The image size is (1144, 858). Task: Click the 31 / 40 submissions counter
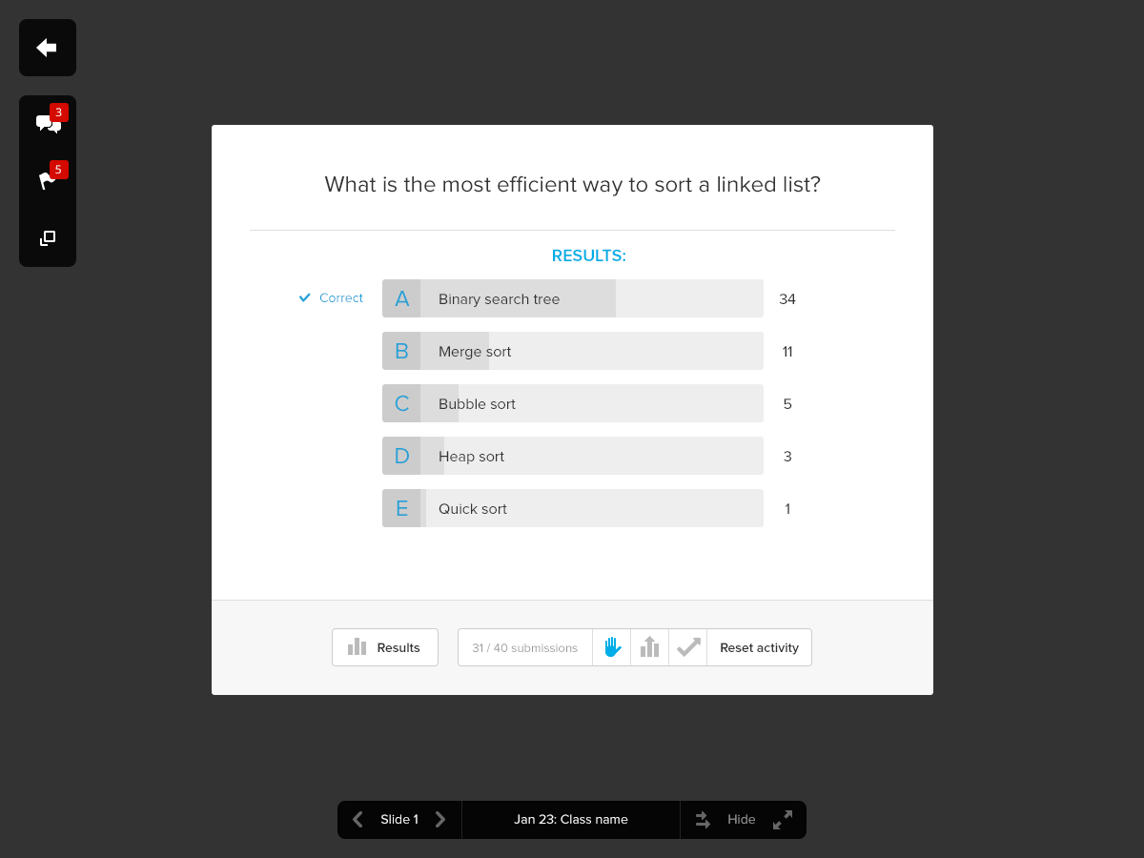(x=525, y=647)
